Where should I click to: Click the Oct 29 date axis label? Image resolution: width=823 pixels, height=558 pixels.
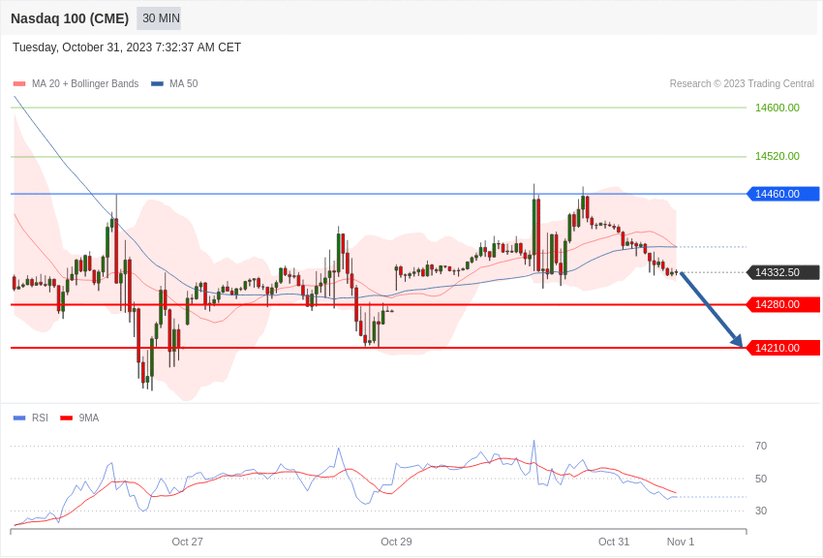click(x=396, y=542)
